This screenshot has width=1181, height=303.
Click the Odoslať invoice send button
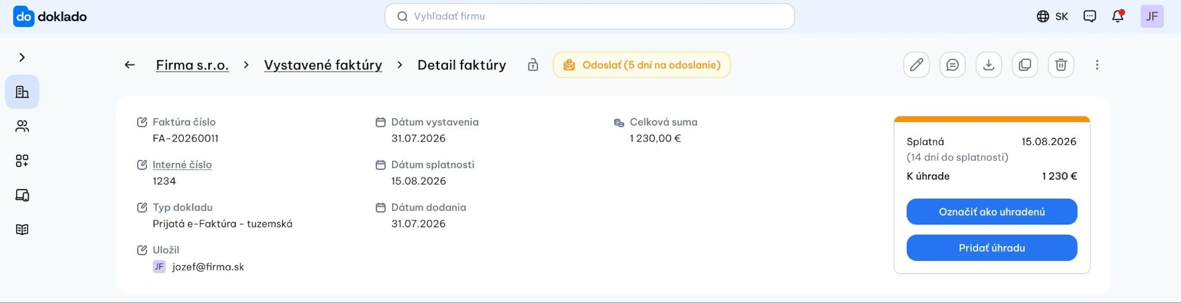(641, 65)
